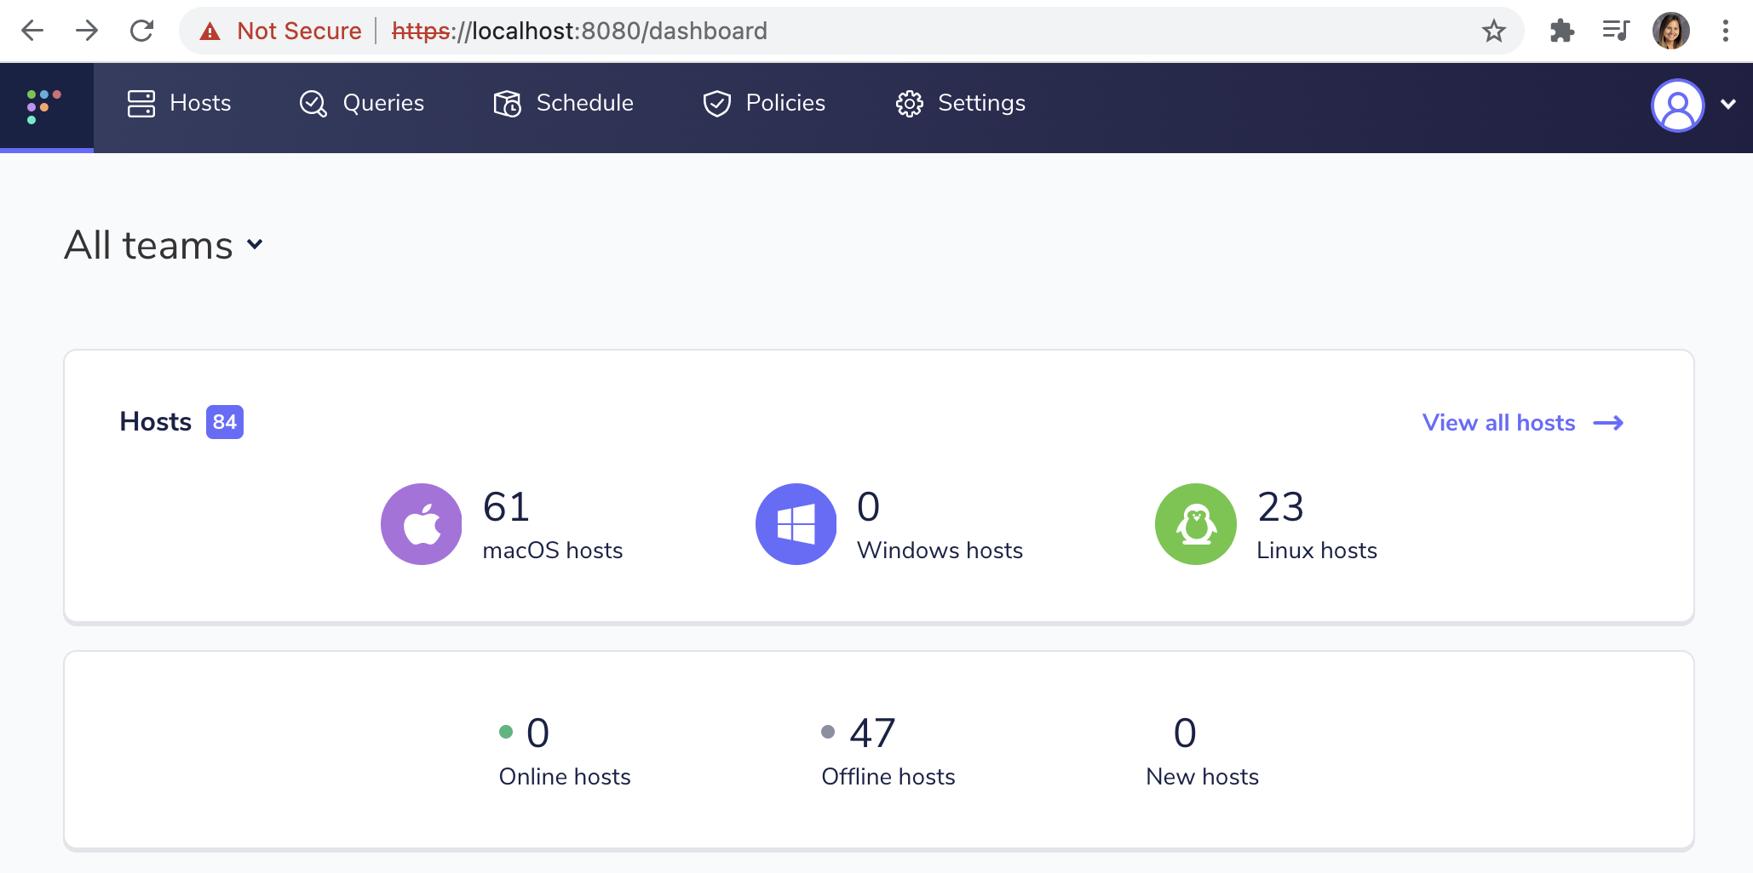Select the Linux penguin icon
Viewport: 1753px width, 873px height.
1194,523
